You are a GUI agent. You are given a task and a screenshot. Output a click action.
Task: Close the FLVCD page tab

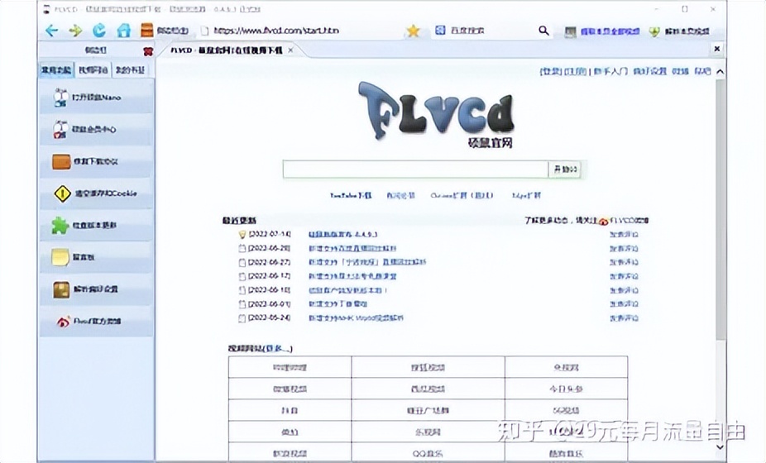pyautogui.click(x=290, y=50)
